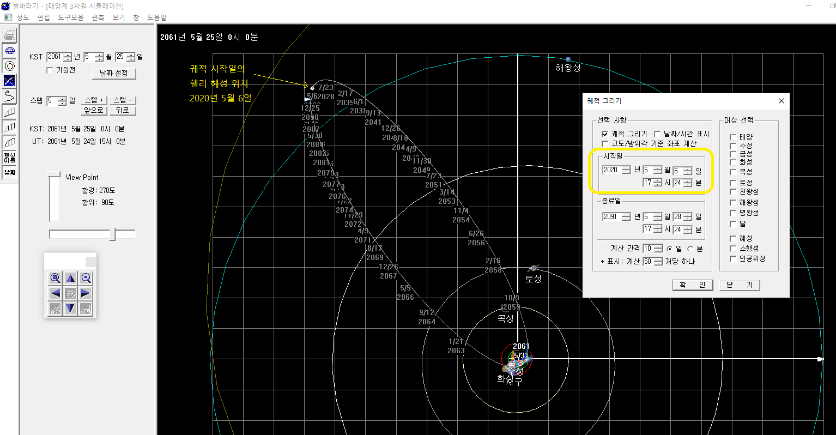Click the 종료일 year spinner arrows
836x435 pixels.
tap(626, 216)
